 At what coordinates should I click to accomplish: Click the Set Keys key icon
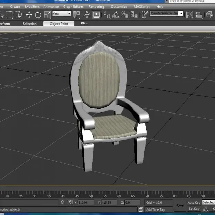pos(180,205)
